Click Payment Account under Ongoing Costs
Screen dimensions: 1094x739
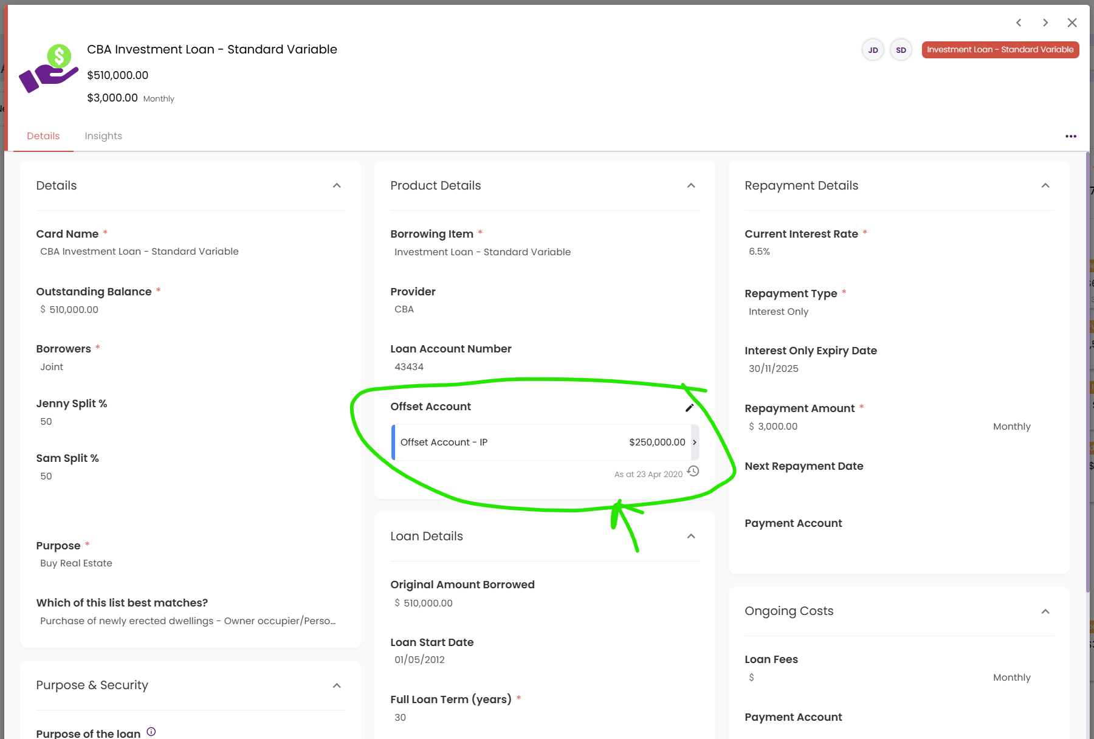[793, 717]
